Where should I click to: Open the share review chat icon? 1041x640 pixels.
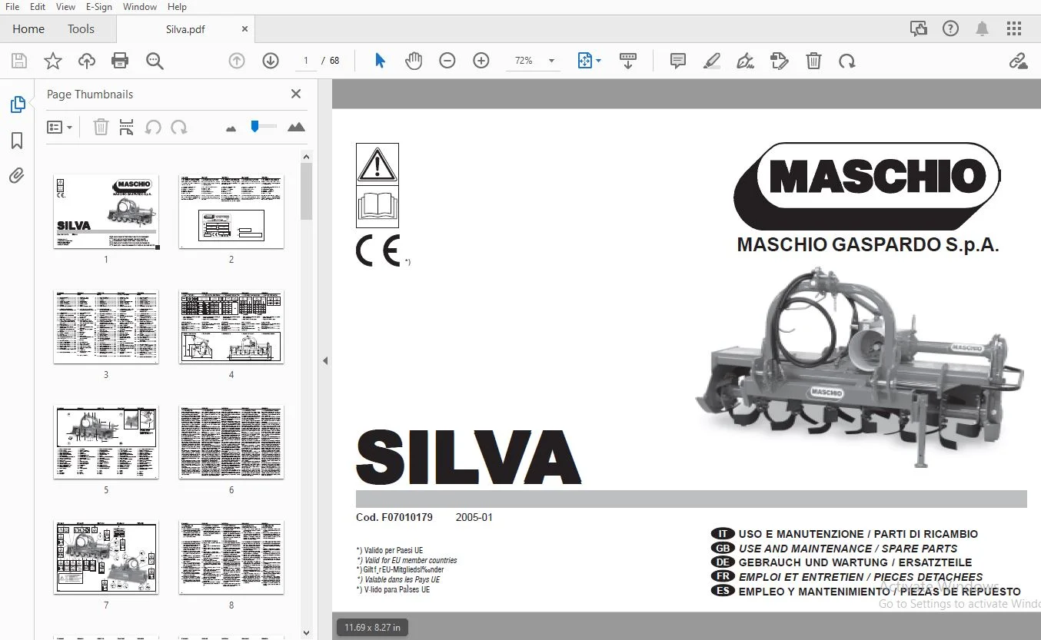[x=918, y=29]
